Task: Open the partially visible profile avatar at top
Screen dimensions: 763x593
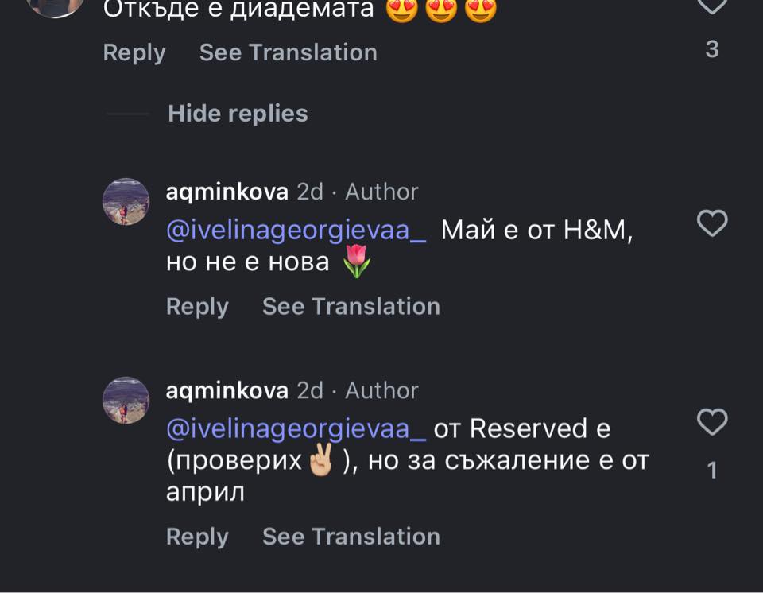Action: pos(52,10)
